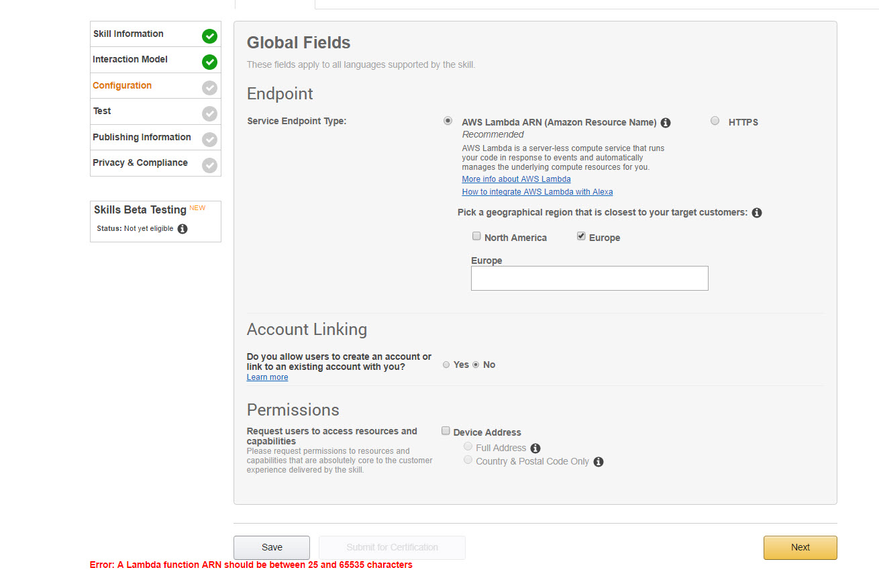Image resolution: width=879 pixels, height=576 pixels.
Task: Choose Yes for account linking
Action: tap(446, 365)
